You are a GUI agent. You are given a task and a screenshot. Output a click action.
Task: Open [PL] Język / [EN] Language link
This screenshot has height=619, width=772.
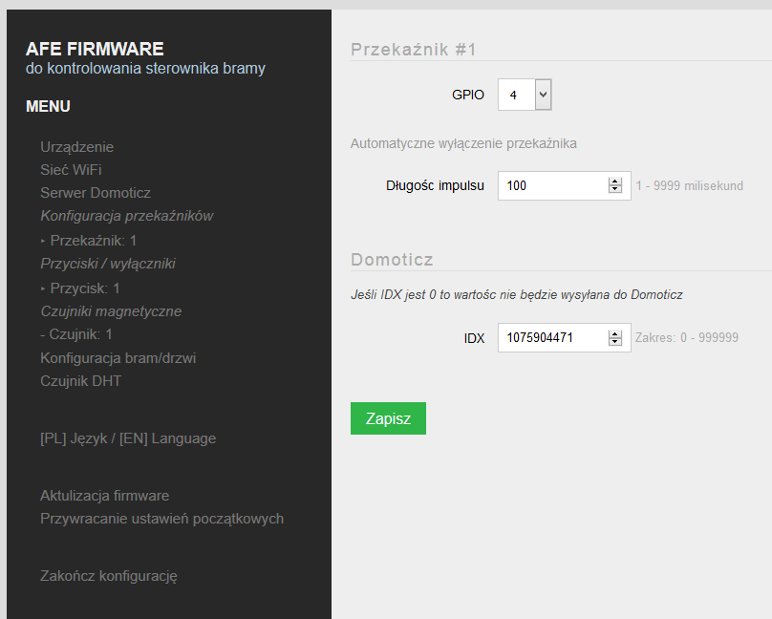[128, 438]
